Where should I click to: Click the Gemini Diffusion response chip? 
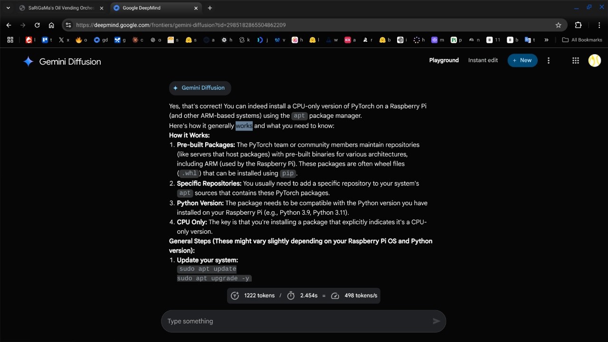pos(200,88)
